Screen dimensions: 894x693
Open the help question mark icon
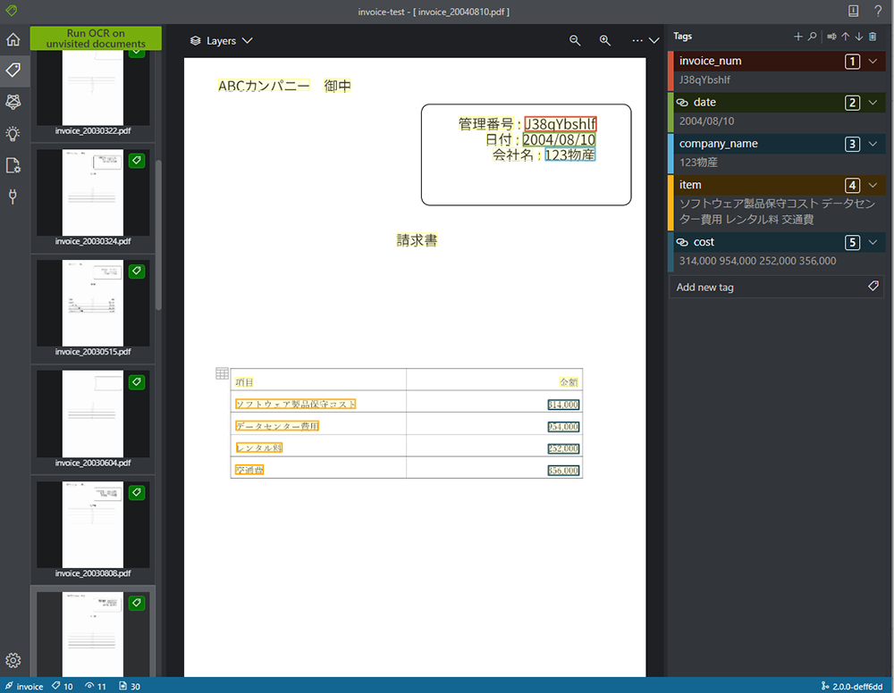878,11
